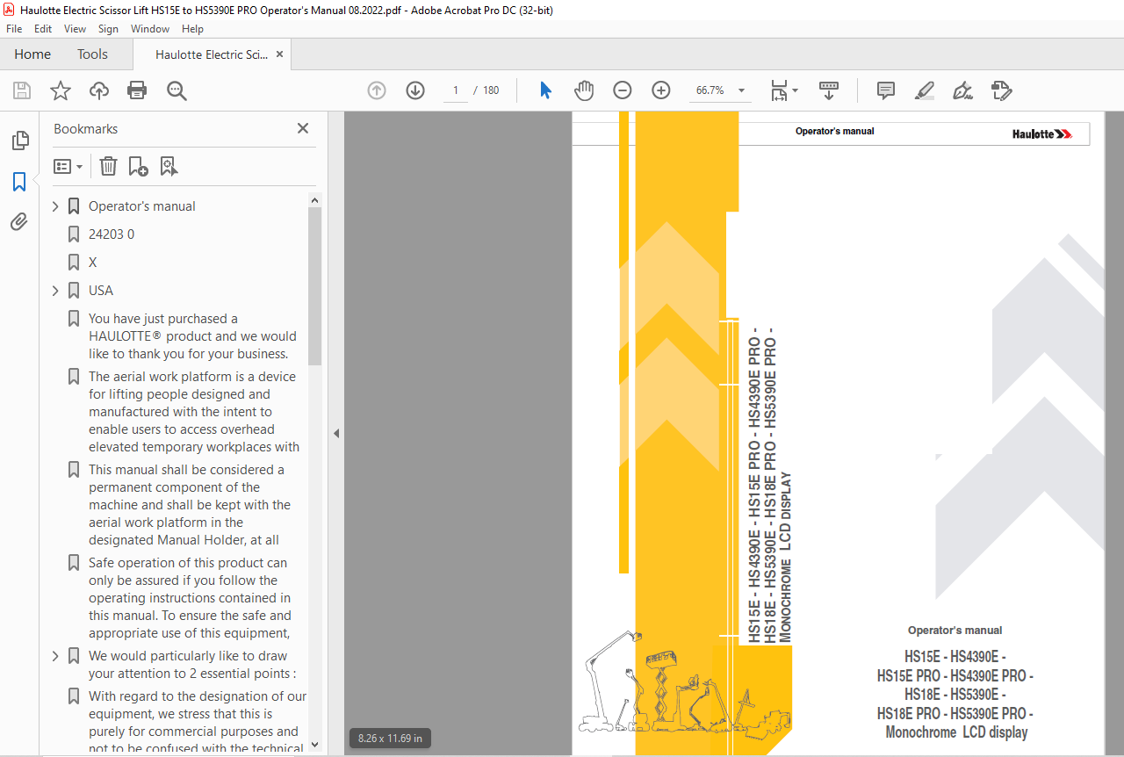Click 'Operator's manual' page header text
The height and width of the screenshot is (757, 1124).
point(835,131)
